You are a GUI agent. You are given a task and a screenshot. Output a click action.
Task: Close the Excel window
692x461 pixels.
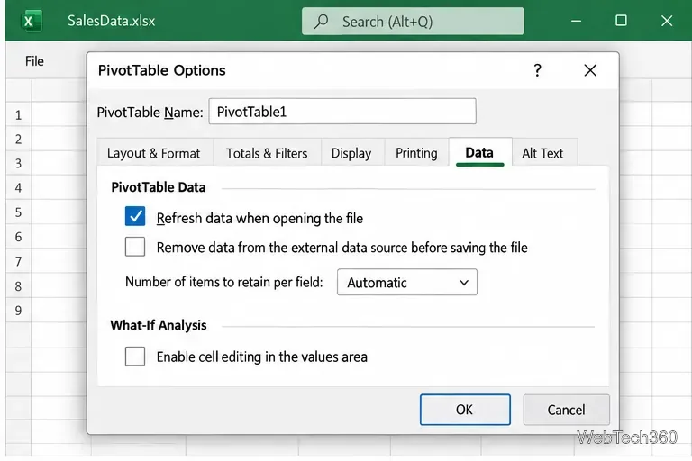(667, 21)
